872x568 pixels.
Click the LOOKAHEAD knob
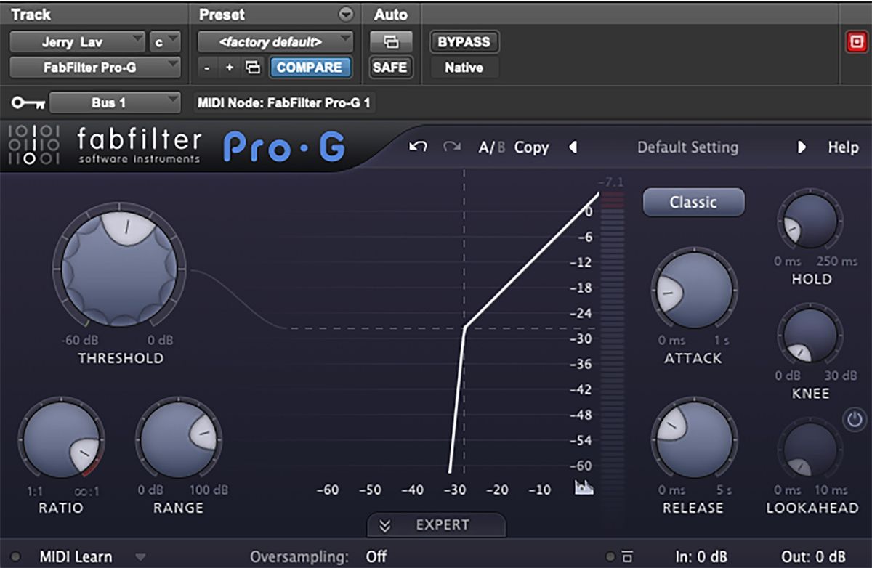pyautogui.click(x=810, y=450)
